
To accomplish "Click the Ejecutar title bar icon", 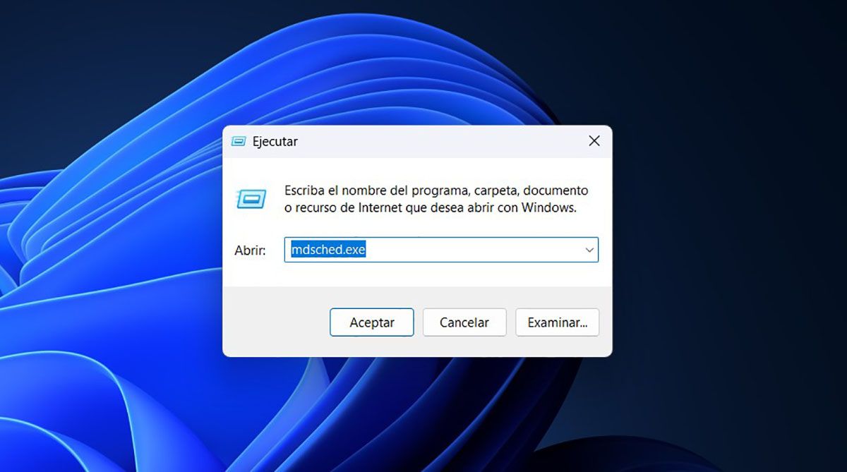I will click(239, 141).
